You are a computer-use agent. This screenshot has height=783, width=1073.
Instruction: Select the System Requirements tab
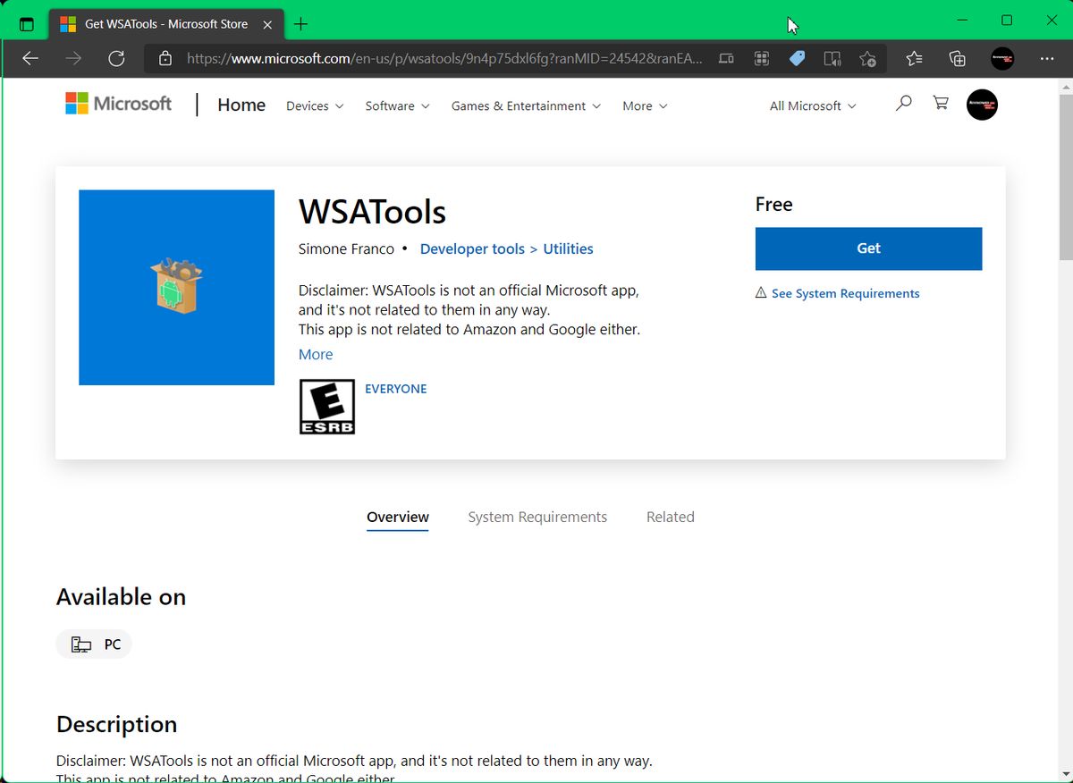(x=537, y=517)
